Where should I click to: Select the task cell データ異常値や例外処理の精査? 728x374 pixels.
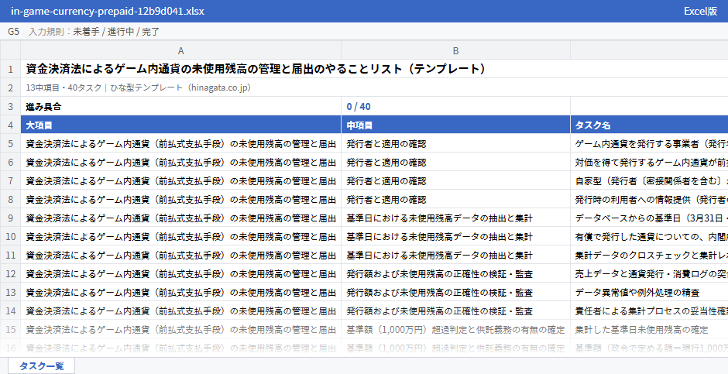649,292
